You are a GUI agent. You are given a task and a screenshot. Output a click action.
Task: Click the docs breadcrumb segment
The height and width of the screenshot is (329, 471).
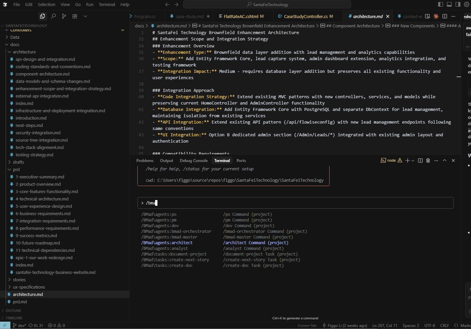coord(139,26)
